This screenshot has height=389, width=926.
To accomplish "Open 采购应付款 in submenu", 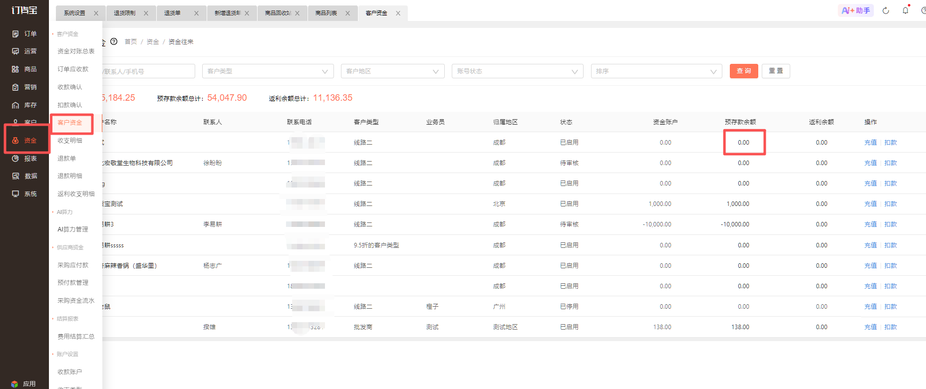I will pyautogui.click(x=73, y=265).
